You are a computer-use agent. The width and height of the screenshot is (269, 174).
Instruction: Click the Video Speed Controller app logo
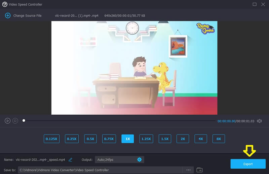pos(5,4)
